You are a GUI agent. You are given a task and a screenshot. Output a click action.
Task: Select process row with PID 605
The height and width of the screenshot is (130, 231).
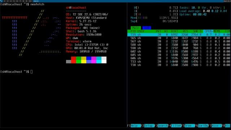pos(179,55)
